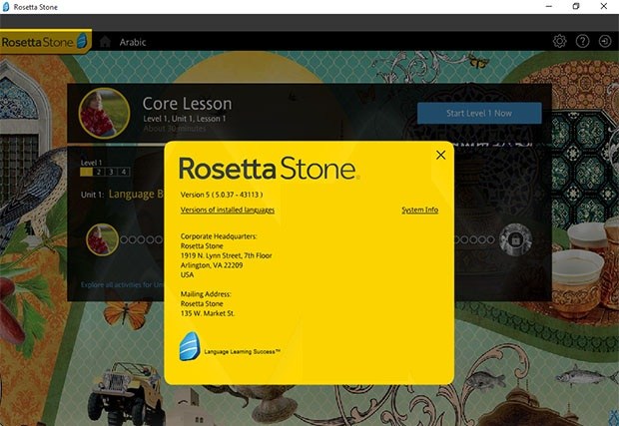Click the Version 5 (5.0.37 - 43113) text
Viewport: 619px width, 426px height.
[x=222, y=195]
